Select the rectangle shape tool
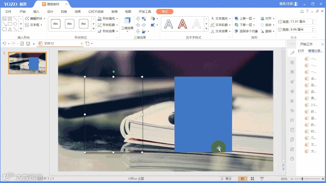 click(10, 24)
